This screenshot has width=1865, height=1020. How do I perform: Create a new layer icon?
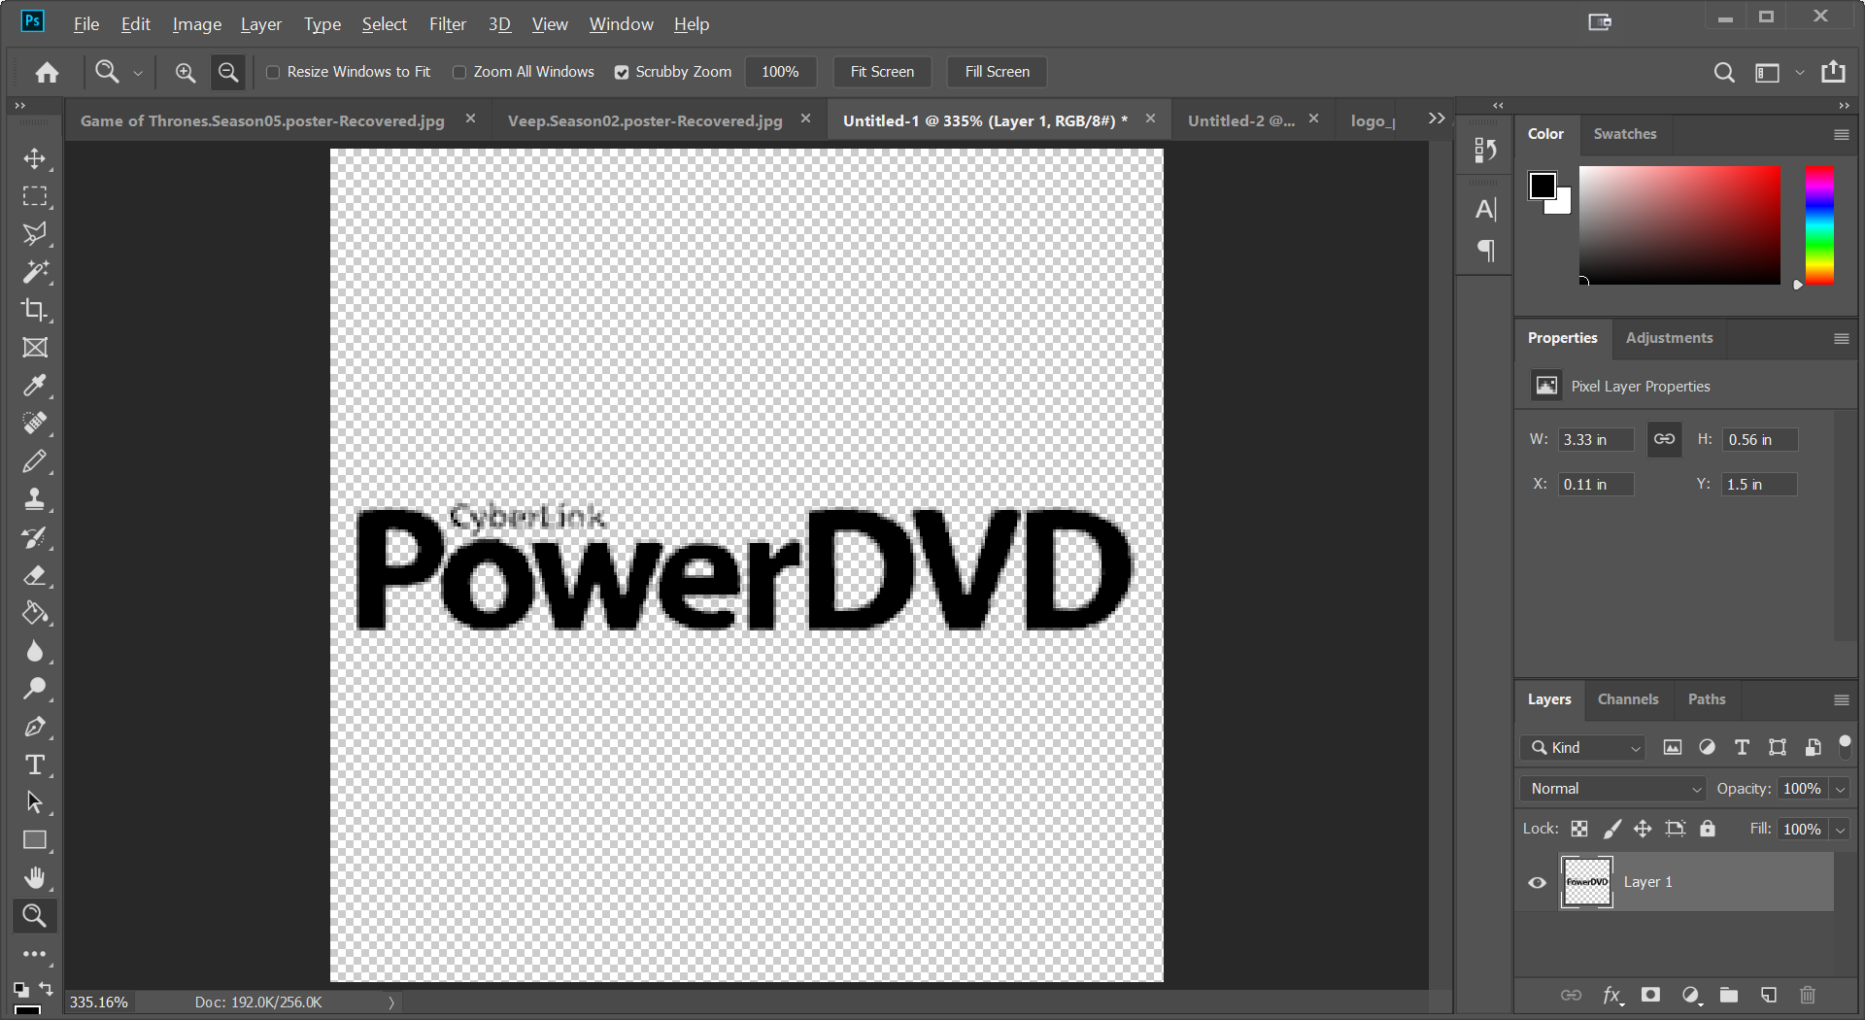tap(1769, 995)
